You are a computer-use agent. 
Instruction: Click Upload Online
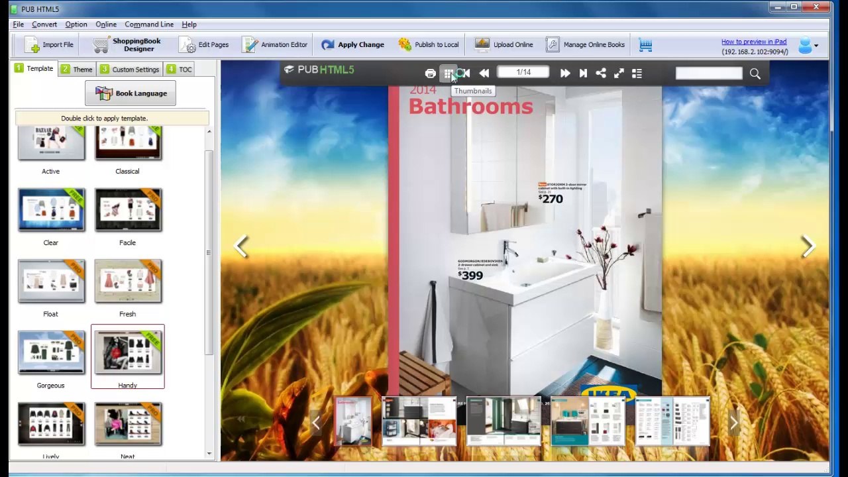[x=503, y=44]
